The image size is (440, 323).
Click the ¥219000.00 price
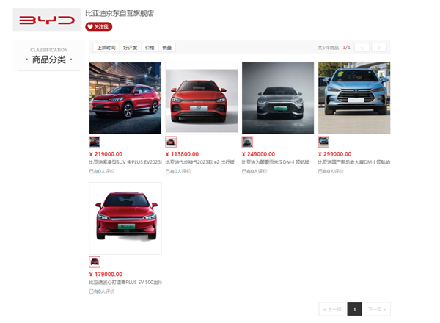(106, 154)
